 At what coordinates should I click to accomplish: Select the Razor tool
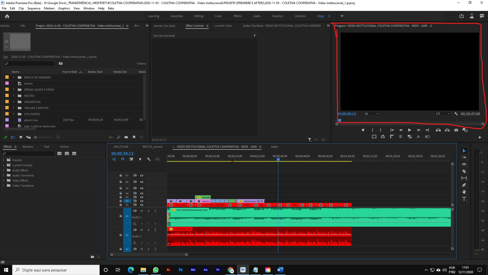464,171
